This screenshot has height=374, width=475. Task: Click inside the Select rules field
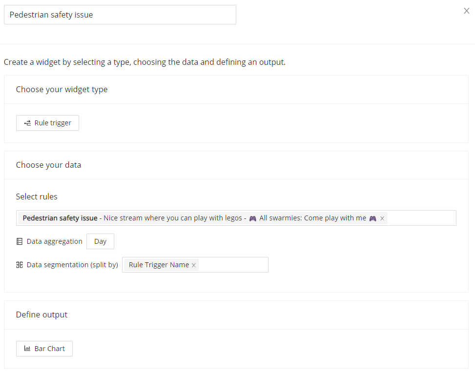(x=421, y=218)
